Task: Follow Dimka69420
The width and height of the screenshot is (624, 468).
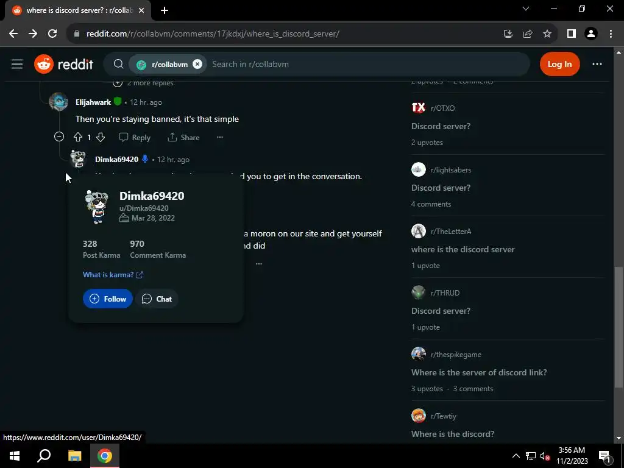Action: coord(108,299)
